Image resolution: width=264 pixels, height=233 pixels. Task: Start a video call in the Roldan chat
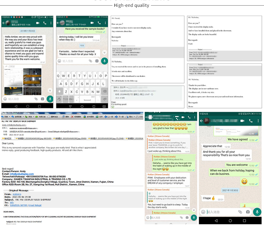183,117
